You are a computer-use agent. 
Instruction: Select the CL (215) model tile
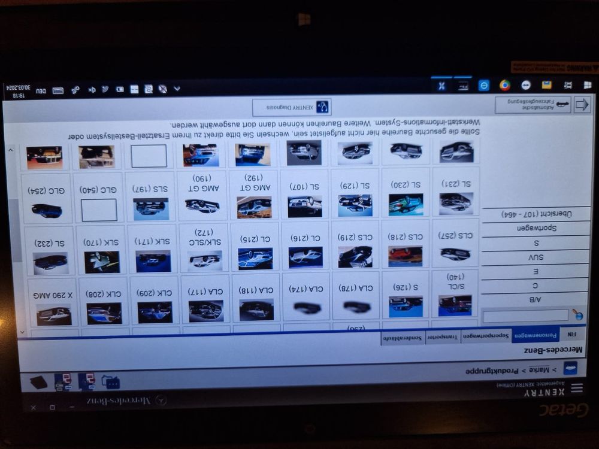256,247
